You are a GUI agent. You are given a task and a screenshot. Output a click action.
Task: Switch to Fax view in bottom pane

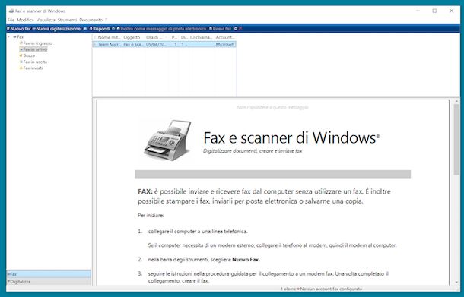(x=49, y=274)
